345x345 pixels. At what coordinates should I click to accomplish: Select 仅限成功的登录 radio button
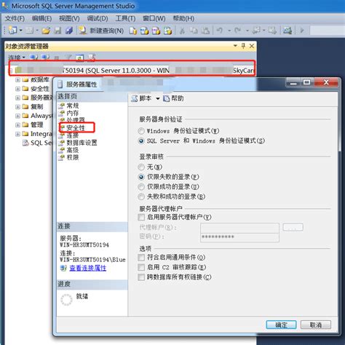tap(141, 187)
